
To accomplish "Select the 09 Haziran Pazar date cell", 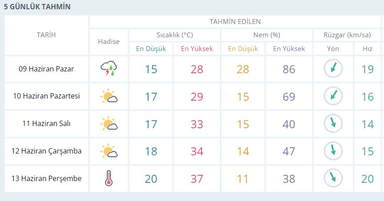I will [x=46, y=69].
